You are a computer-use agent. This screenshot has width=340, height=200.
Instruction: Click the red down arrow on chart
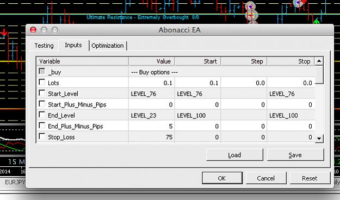pos(4,33)
